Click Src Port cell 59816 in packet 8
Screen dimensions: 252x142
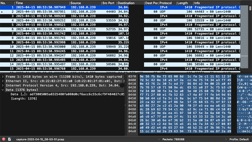pyautogui.click(x=111, y=38)
